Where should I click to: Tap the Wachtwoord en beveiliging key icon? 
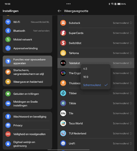pos(8,117)
